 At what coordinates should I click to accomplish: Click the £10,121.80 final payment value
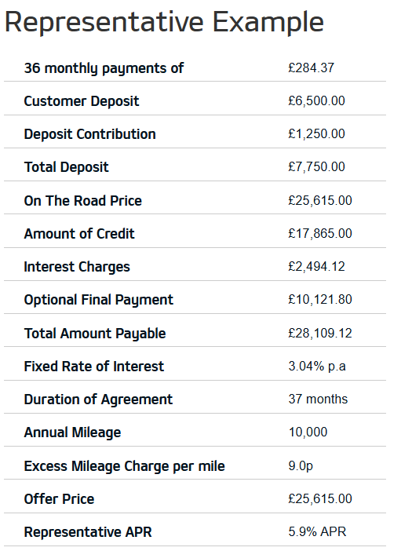coord(320,300)
